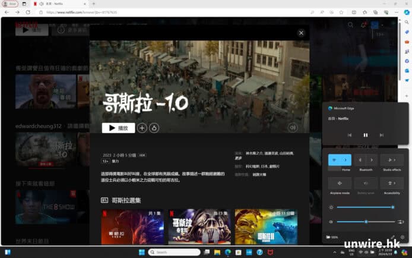Open the Accessibility quick settings options
The image size is (412, 258).
click(392, 184)
